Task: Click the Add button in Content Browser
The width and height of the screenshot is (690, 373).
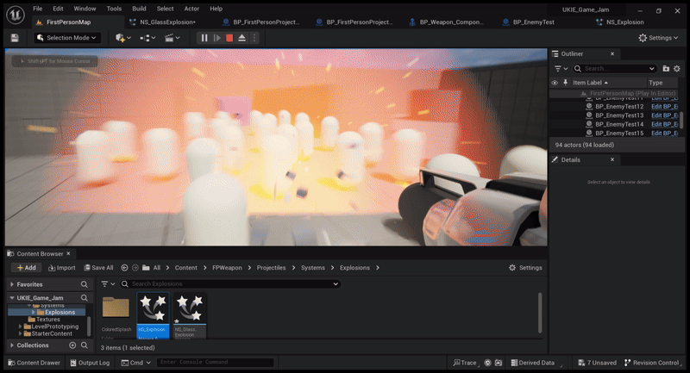Action: (x=26, y=268)
